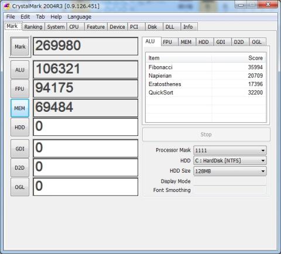
Task: Run the ALU benchmark button
Action: point(20,70)
